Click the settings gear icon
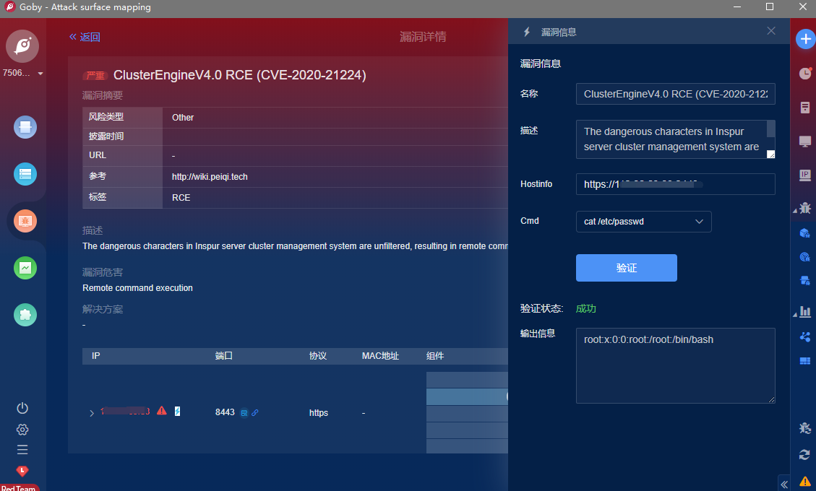The height and width of the screenshot is (491, 816). pos(22,430)
